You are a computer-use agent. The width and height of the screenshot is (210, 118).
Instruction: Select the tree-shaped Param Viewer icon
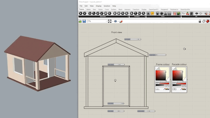tap(191, 13)
